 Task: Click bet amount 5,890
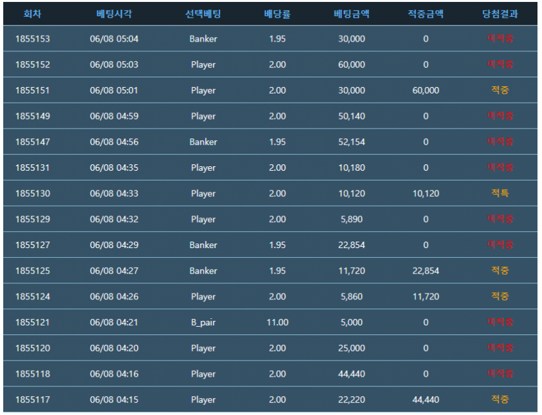click(352, 220)
